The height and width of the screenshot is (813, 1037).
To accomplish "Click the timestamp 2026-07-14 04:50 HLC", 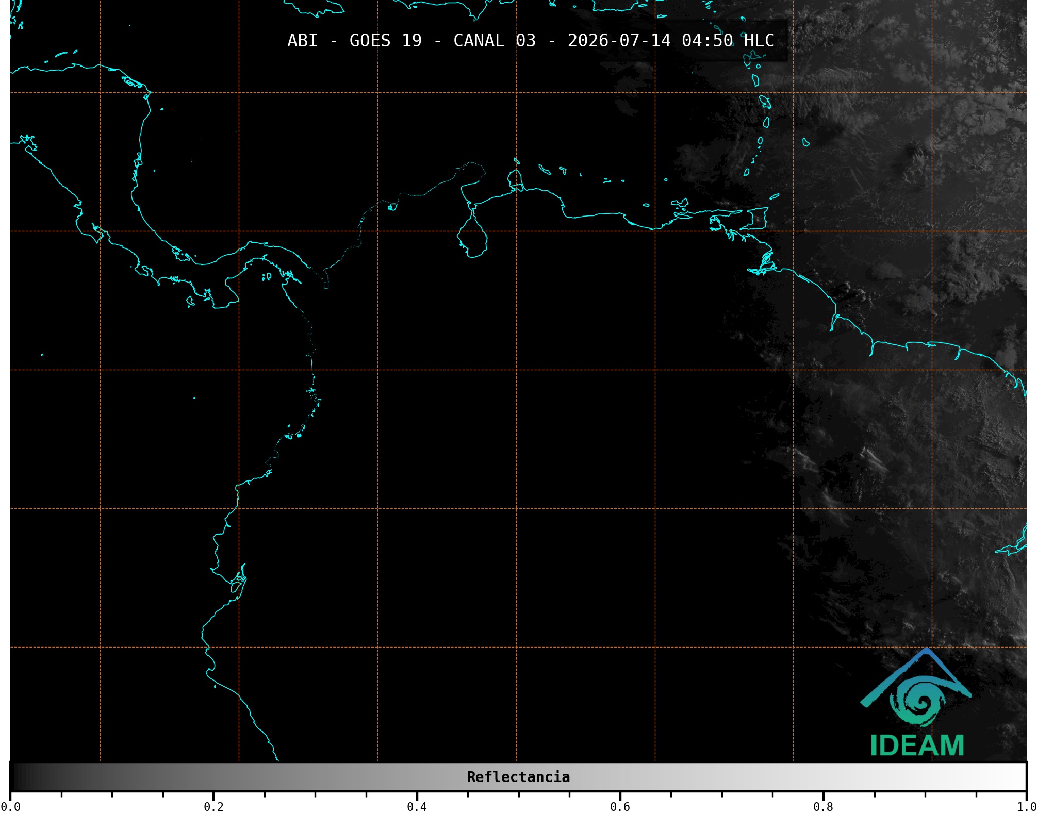I will 671,41.
